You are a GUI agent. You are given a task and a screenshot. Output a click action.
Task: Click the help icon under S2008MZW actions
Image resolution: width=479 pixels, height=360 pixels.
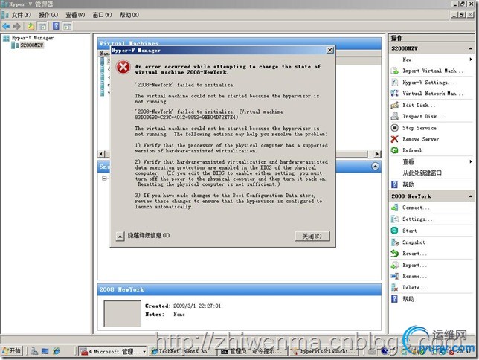click(x=395, y=184)
